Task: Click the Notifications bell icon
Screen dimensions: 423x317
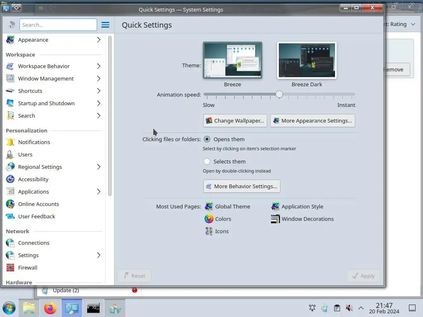Action: pos(10,142)
